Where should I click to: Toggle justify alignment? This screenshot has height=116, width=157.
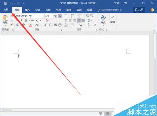[x=79, y=20]
